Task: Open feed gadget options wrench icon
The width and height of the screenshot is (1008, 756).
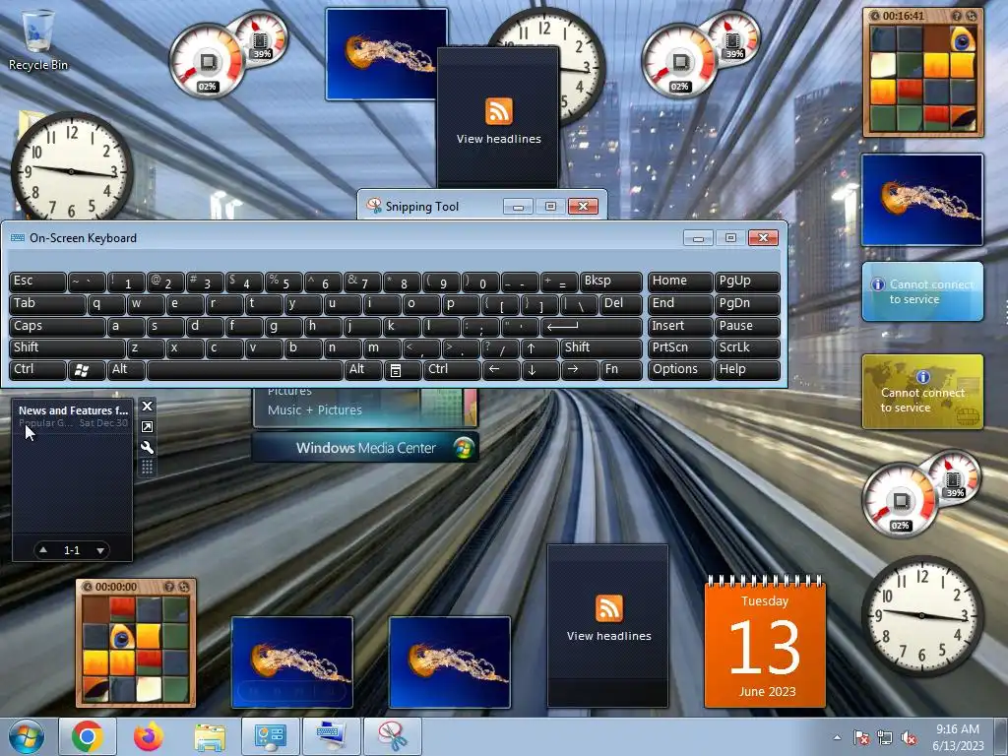Action: tap(148, 448)
